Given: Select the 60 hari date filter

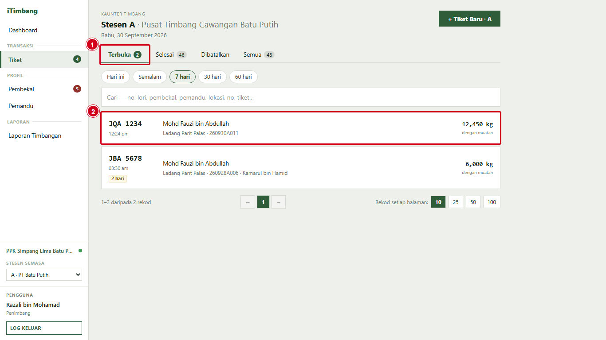Looking at the screenshot, I should point(243,77).
